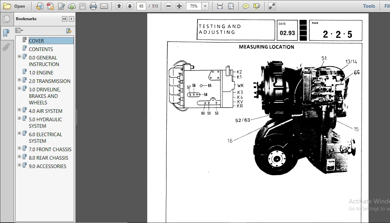This screenshot has width=390, height=223.
Task: Click the zoom percentage field 75%
Action: 194,6
